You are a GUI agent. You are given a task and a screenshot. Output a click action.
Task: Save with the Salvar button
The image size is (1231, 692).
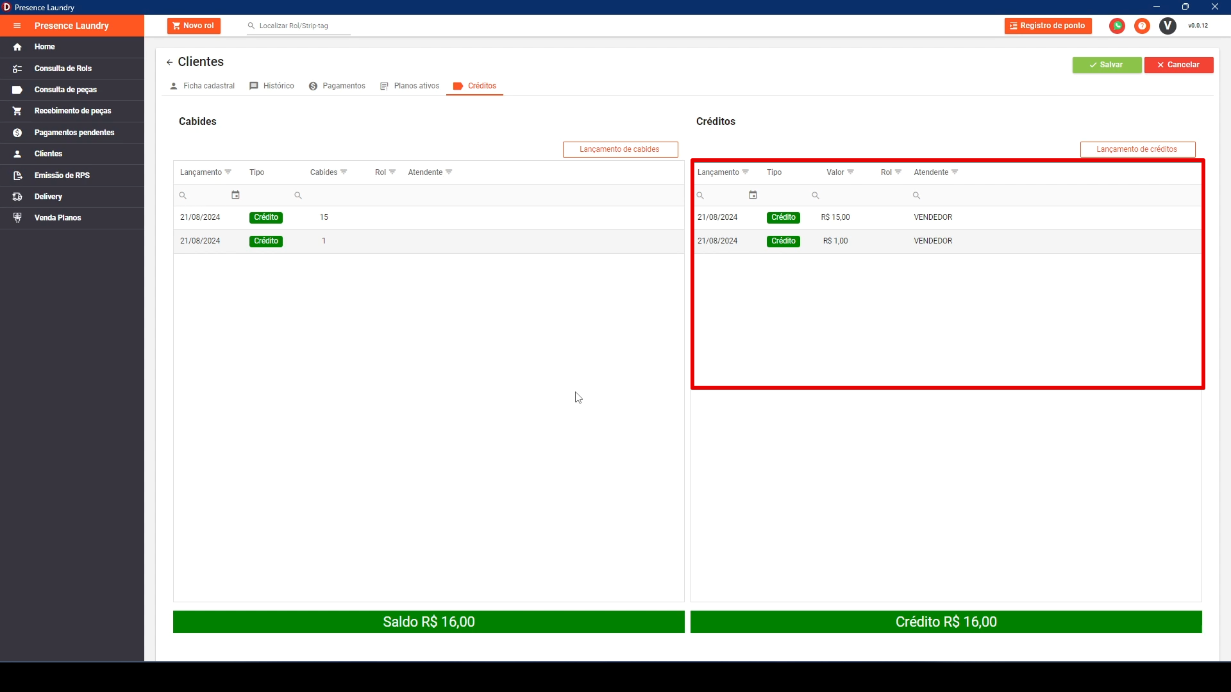[1107, 65]
